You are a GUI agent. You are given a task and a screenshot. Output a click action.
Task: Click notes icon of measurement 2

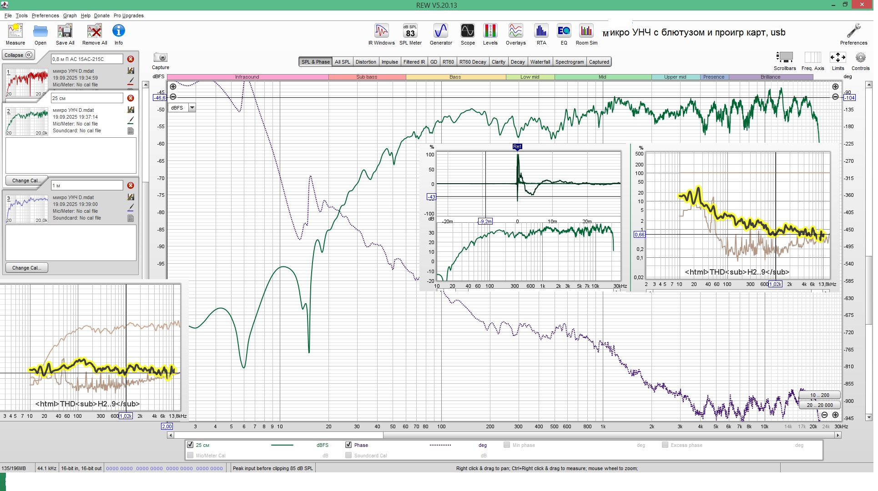(x=131, y=131)
